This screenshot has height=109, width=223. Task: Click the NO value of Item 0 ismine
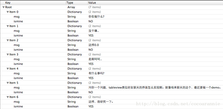pyautogui.click(x=91, y=21)
